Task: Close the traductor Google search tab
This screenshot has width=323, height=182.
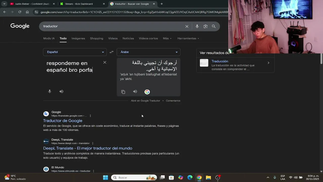Action: [x=154, y=4]
